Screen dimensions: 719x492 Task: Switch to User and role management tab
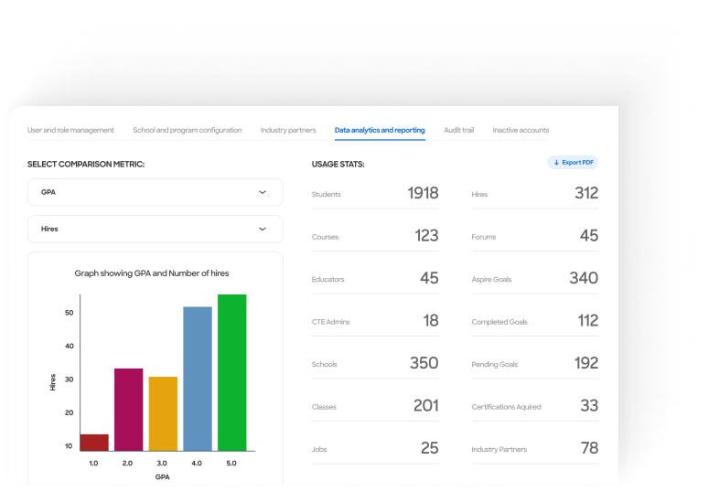point(70,131)
